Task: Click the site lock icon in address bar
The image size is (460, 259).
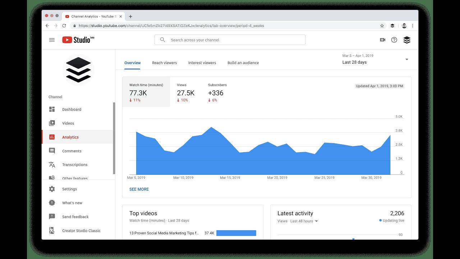Action: (x=74, y=26)
